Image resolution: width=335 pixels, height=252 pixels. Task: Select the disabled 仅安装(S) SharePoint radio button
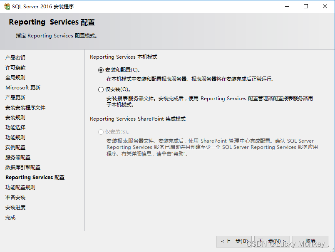coord(101,132)
